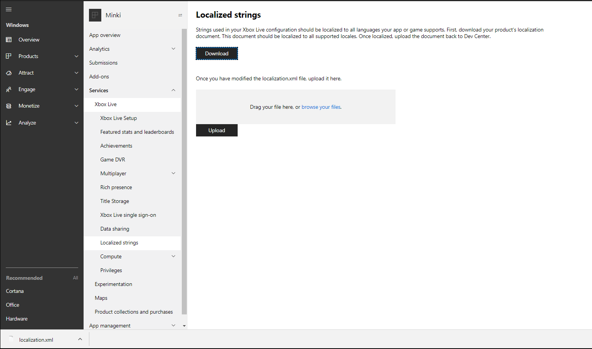Open the Game DVR page

(112, 160)
